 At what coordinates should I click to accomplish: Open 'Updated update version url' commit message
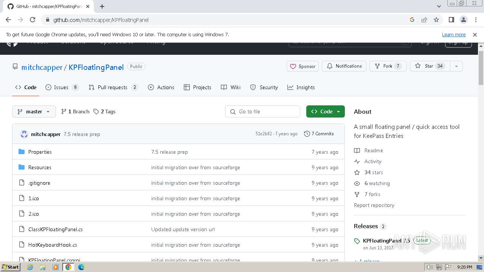click(183, 229)
